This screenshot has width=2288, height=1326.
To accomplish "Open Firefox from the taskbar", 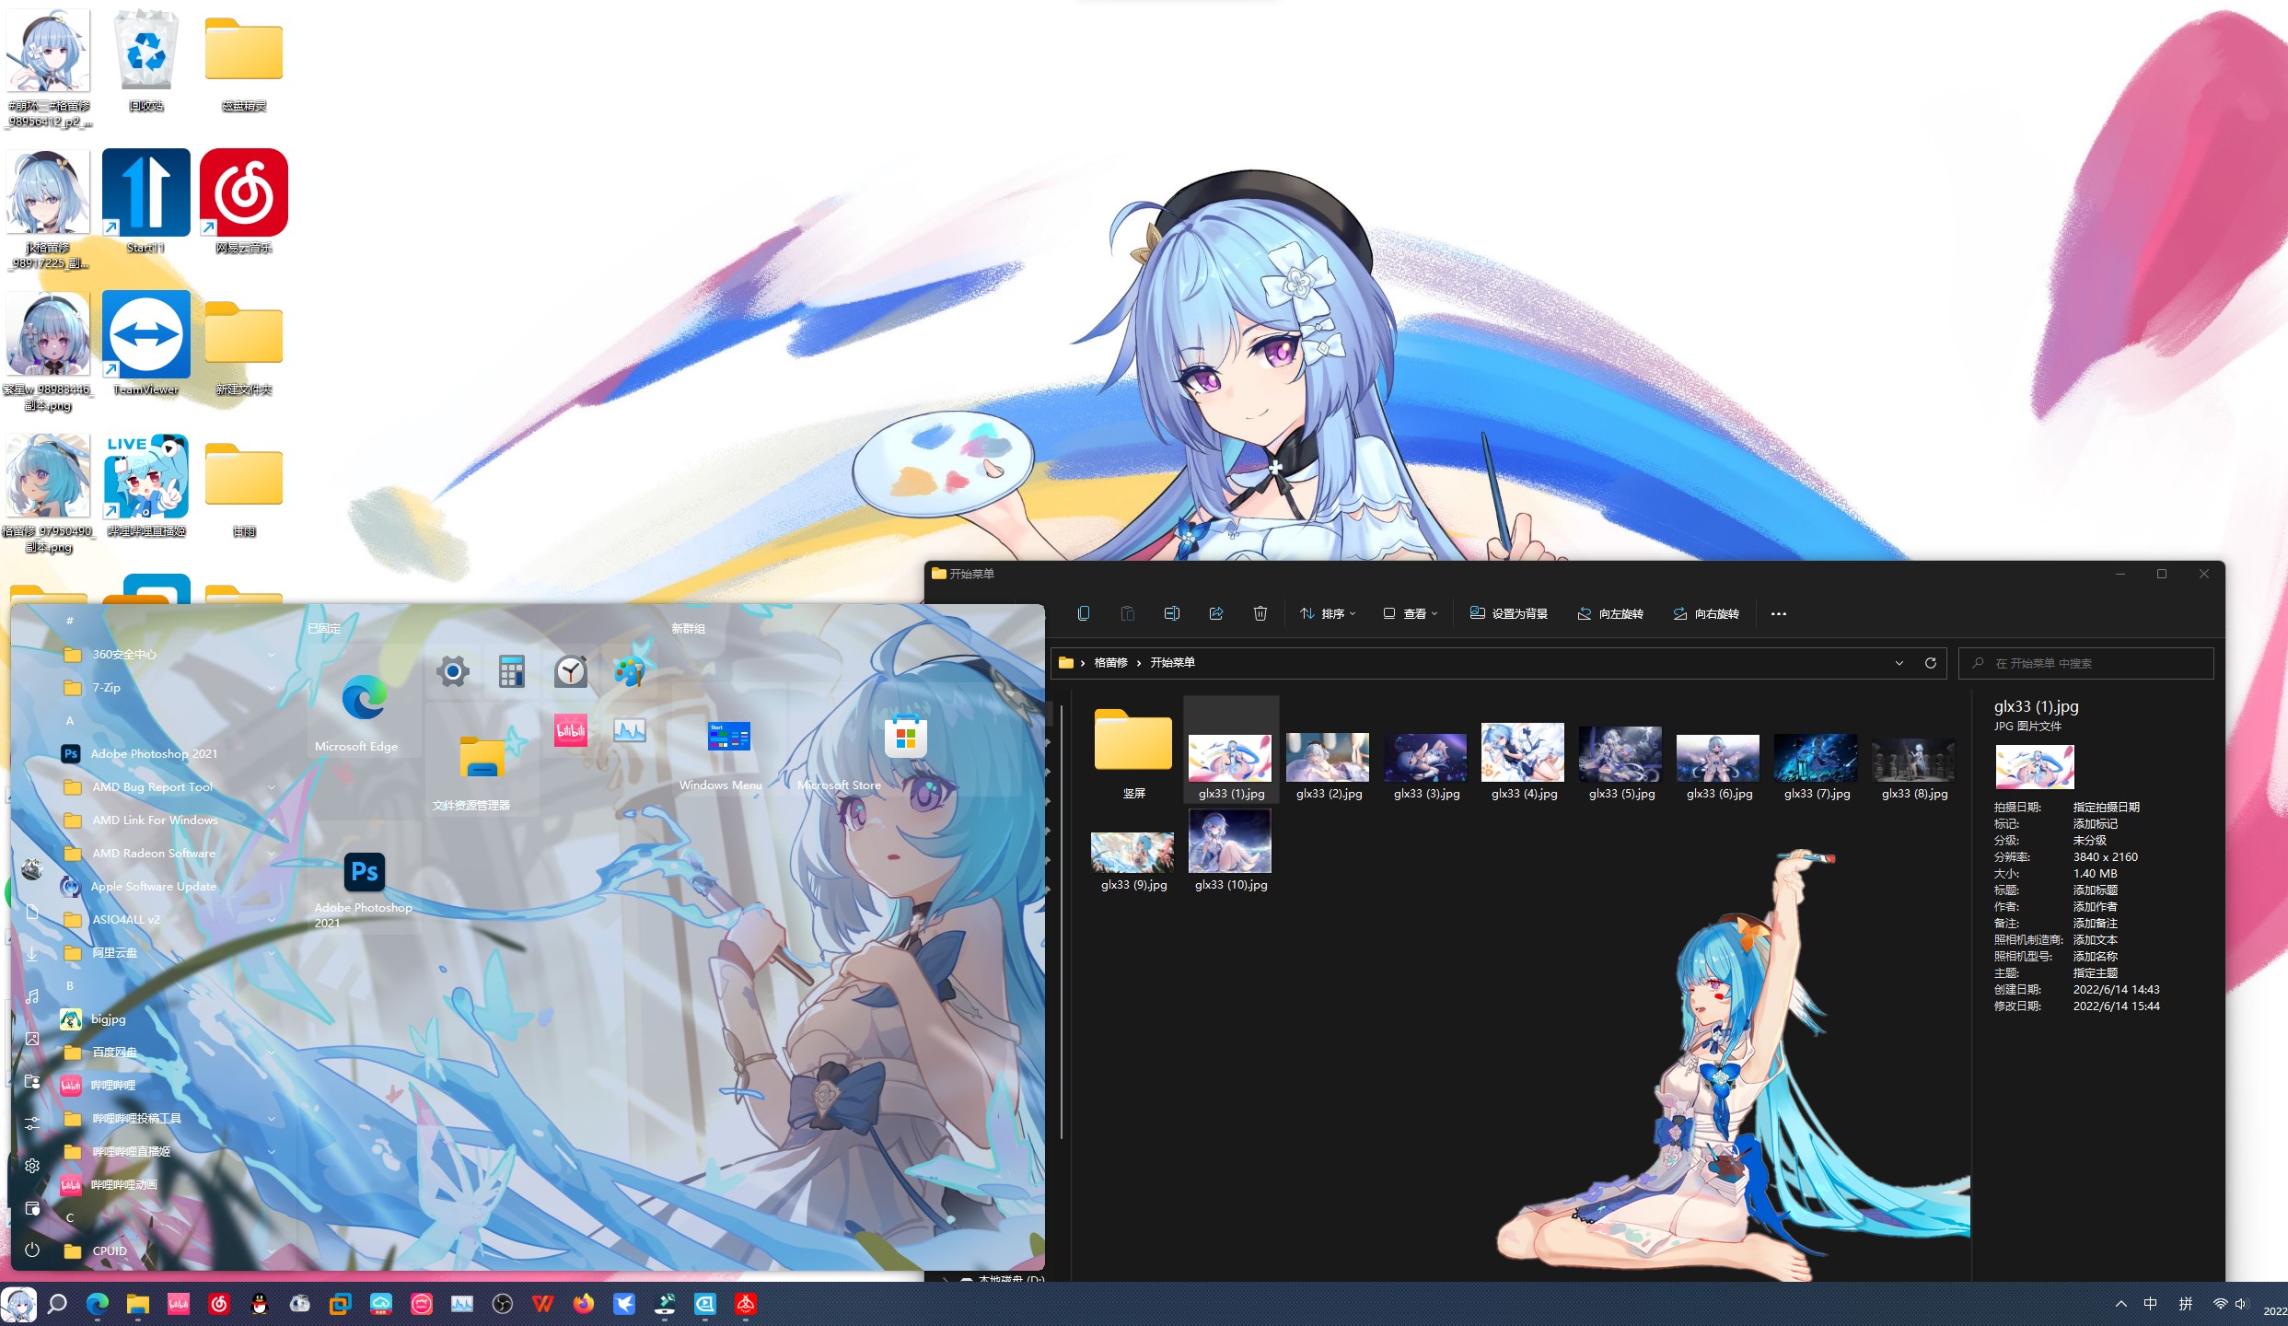I will coord(584,1304).
